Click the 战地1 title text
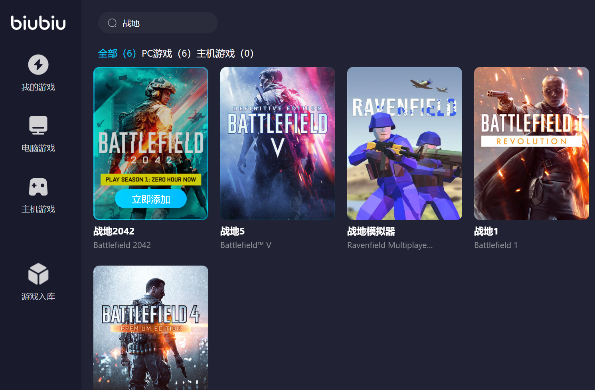The height and width of the screenshot is (390, 595). click(486, 231)
